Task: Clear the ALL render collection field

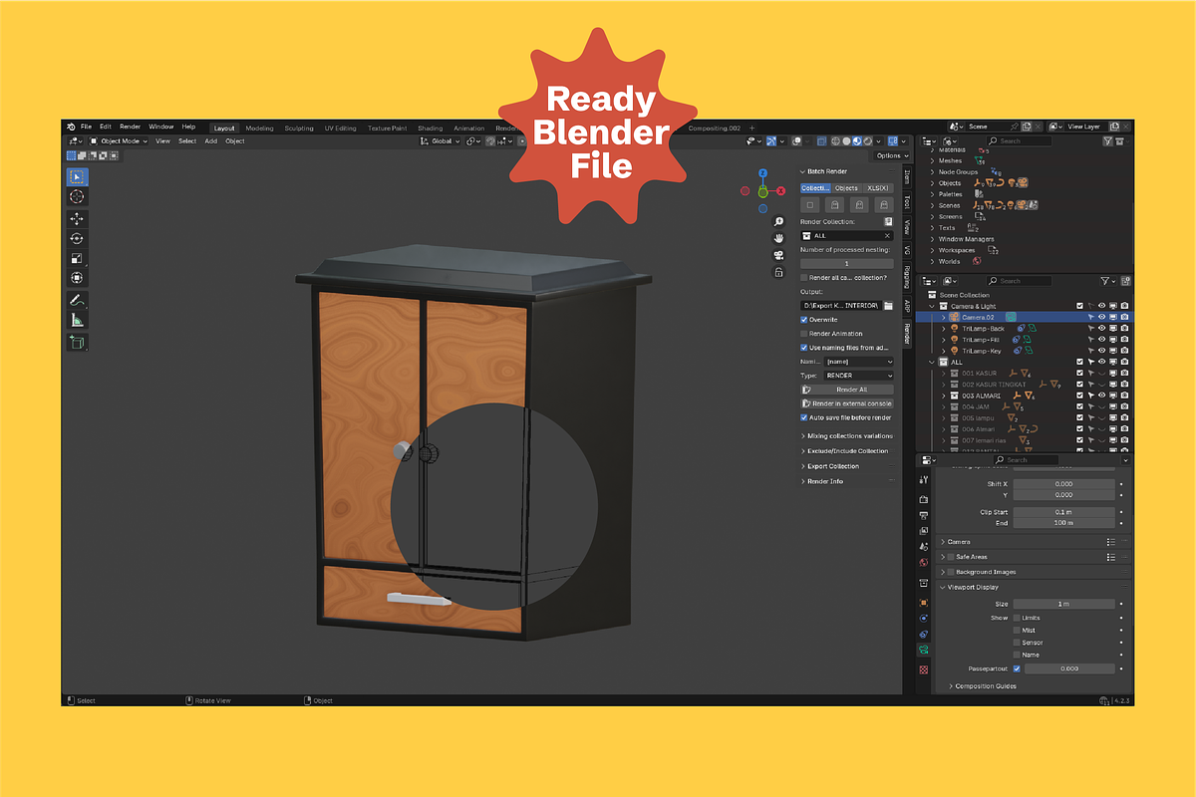Action: click(x=887, y=236)
